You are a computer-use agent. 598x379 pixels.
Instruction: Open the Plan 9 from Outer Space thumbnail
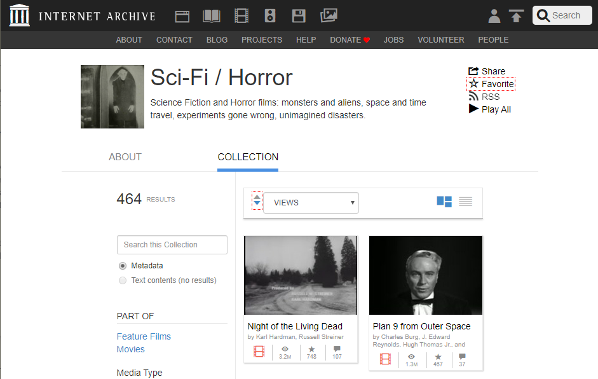(426, 275)
